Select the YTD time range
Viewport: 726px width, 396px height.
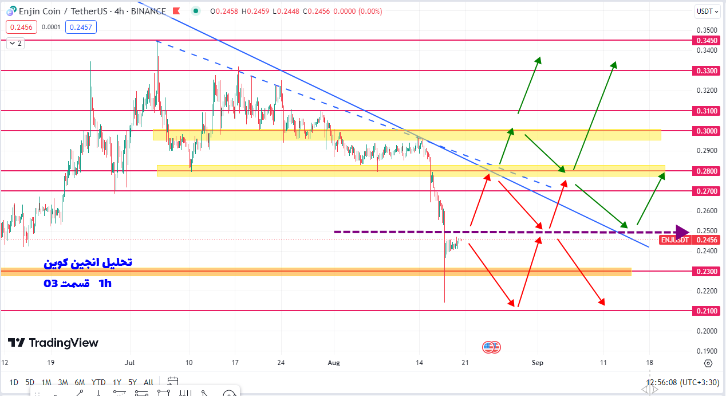click(x=98, y=382)
